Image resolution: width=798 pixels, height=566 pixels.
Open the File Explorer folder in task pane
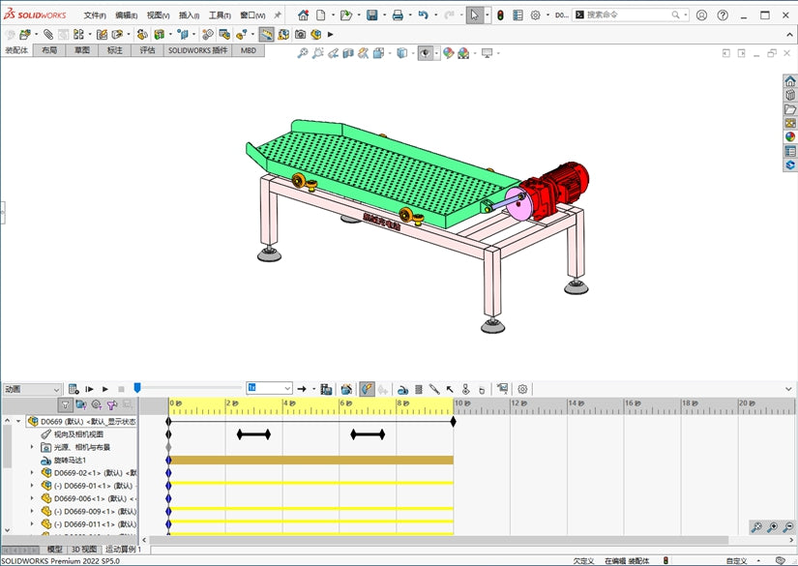point(790,109)
